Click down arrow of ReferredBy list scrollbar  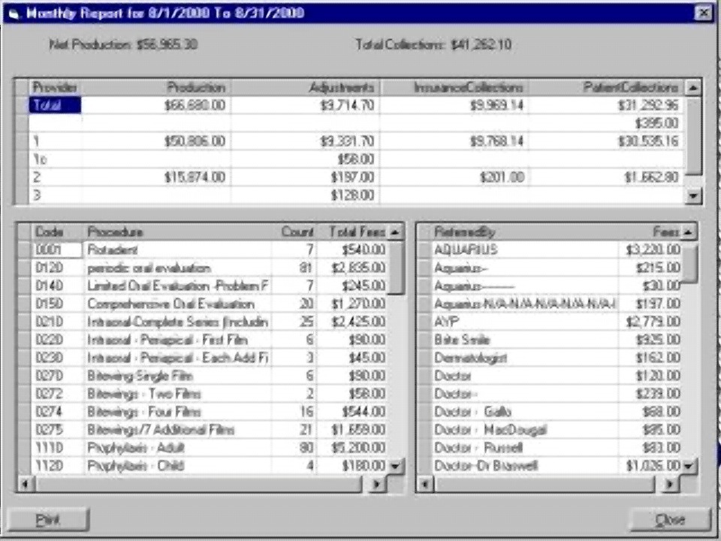688,466
